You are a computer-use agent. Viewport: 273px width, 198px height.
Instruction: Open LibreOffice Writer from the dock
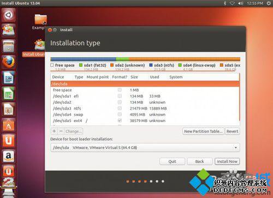[9, 77]
